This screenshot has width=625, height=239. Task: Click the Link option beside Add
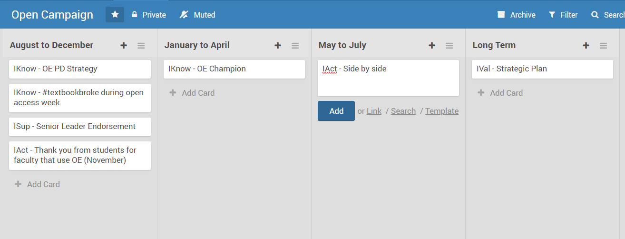tap(374, 111)
